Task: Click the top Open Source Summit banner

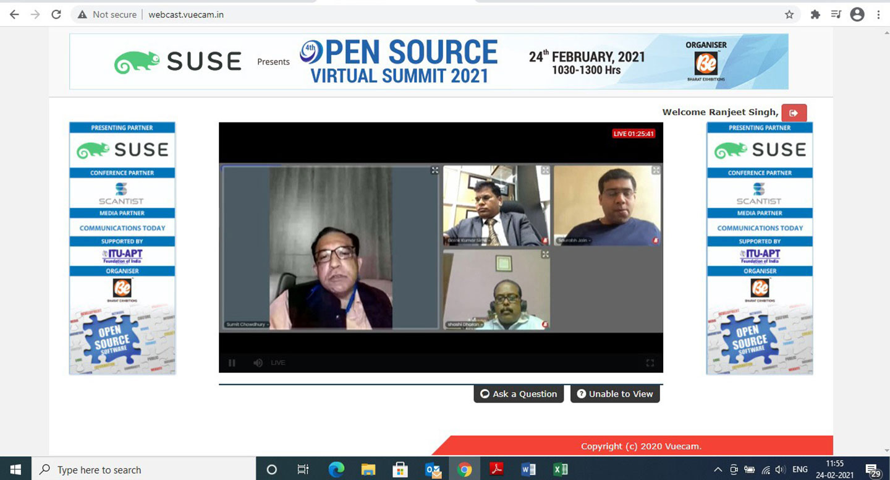Action: pyautogui.click(x=429, y=61)
